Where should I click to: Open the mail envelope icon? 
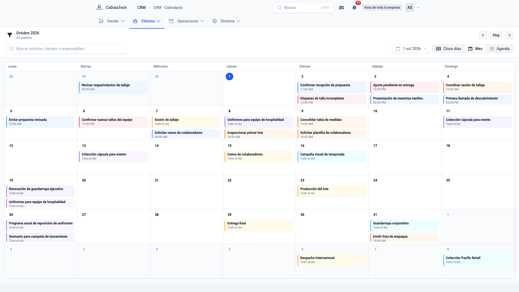tap(341, 8)
